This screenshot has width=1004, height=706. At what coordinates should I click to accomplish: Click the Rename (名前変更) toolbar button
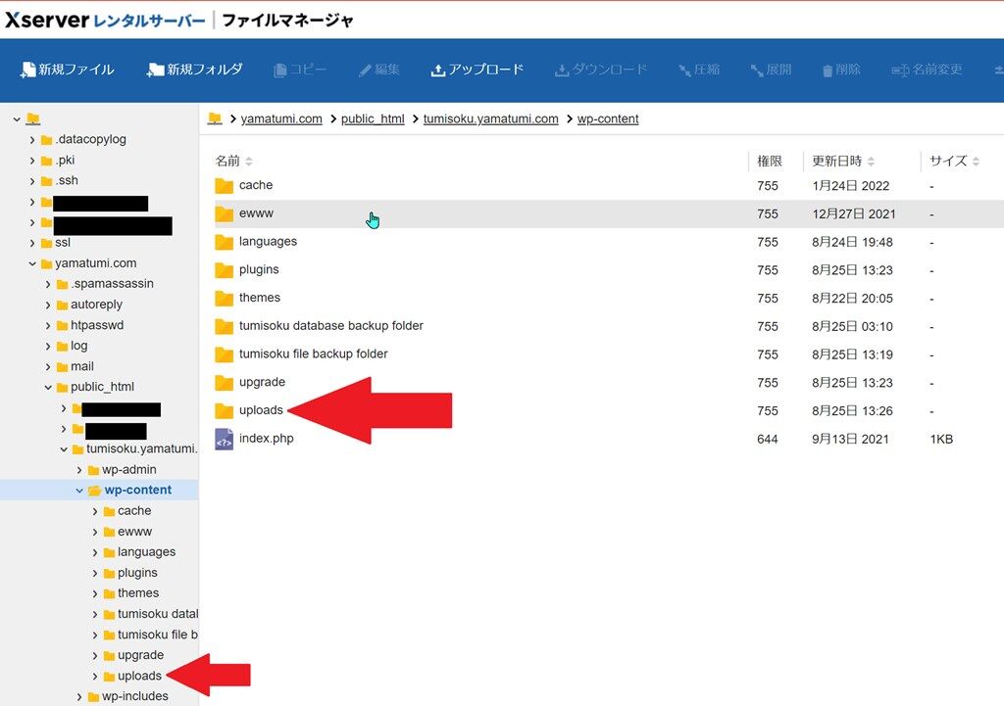click(928, 70)
